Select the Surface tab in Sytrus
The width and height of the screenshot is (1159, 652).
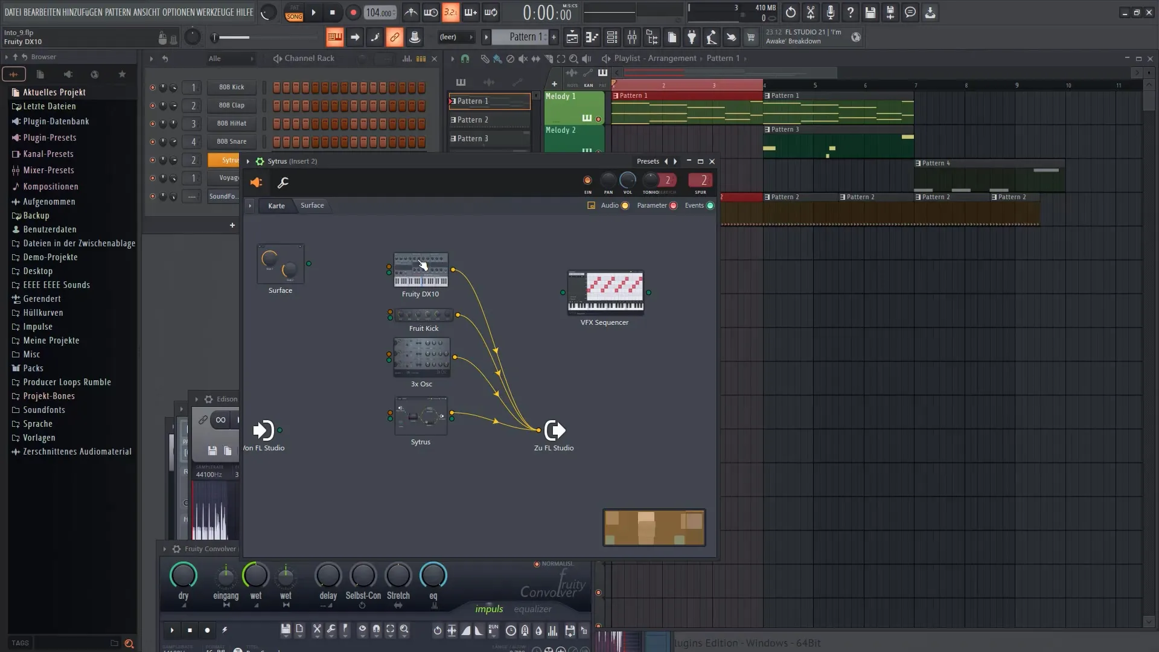[312, 205]
